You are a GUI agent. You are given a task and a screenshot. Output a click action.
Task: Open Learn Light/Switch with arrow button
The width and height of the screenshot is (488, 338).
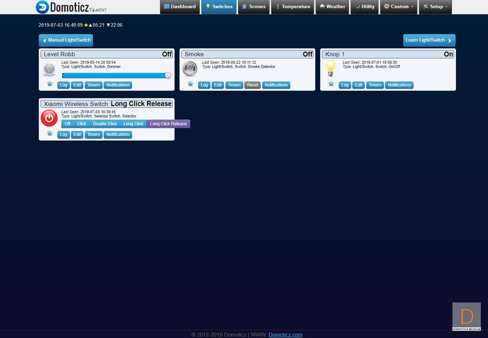[x=429, y=40]
